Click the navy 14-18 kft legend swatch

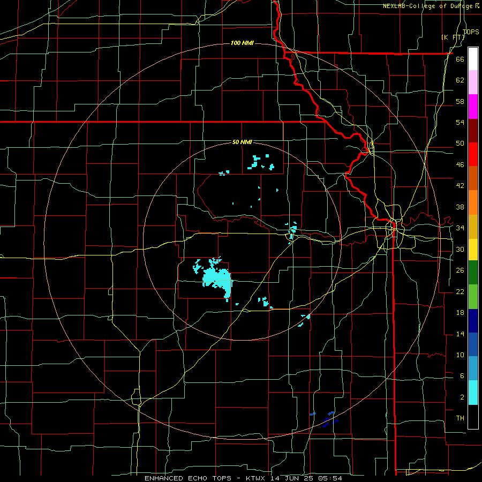(473, 321)
